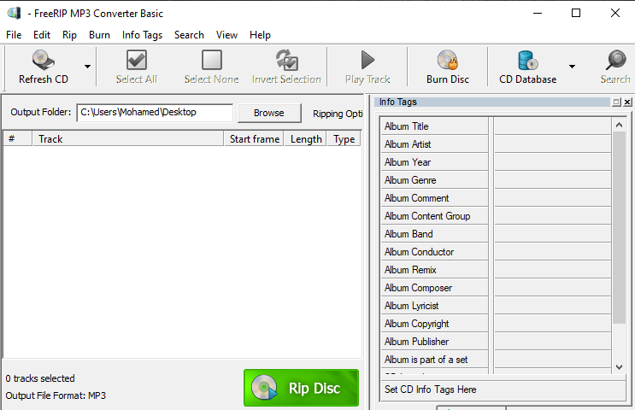Viewport: 635px width, 410px height.
Task: Open the Help menu
Action: click(260, 35)
